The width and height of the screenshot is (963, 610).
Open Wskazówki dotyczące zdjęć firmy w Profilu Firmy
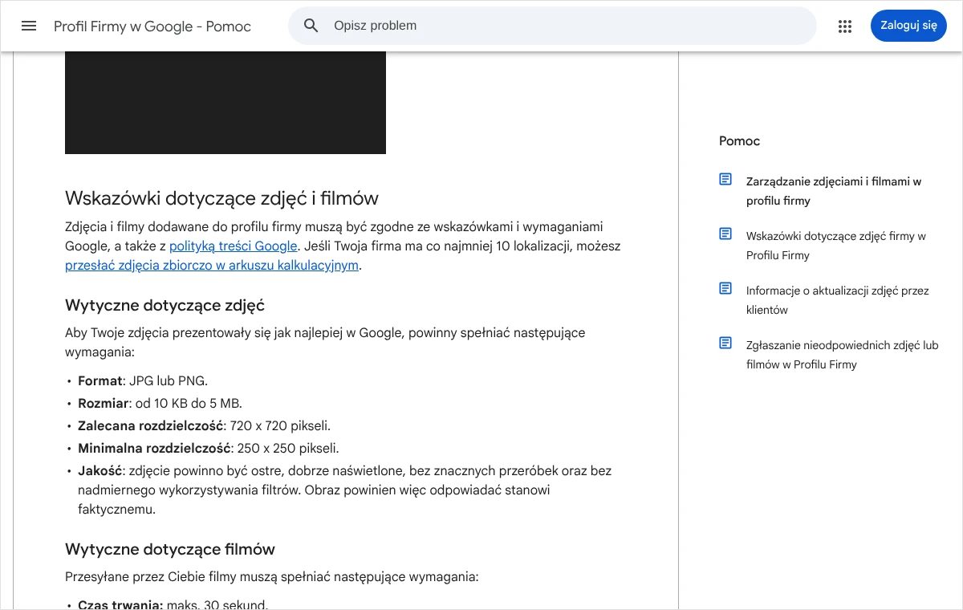click(x=836, y=246)
